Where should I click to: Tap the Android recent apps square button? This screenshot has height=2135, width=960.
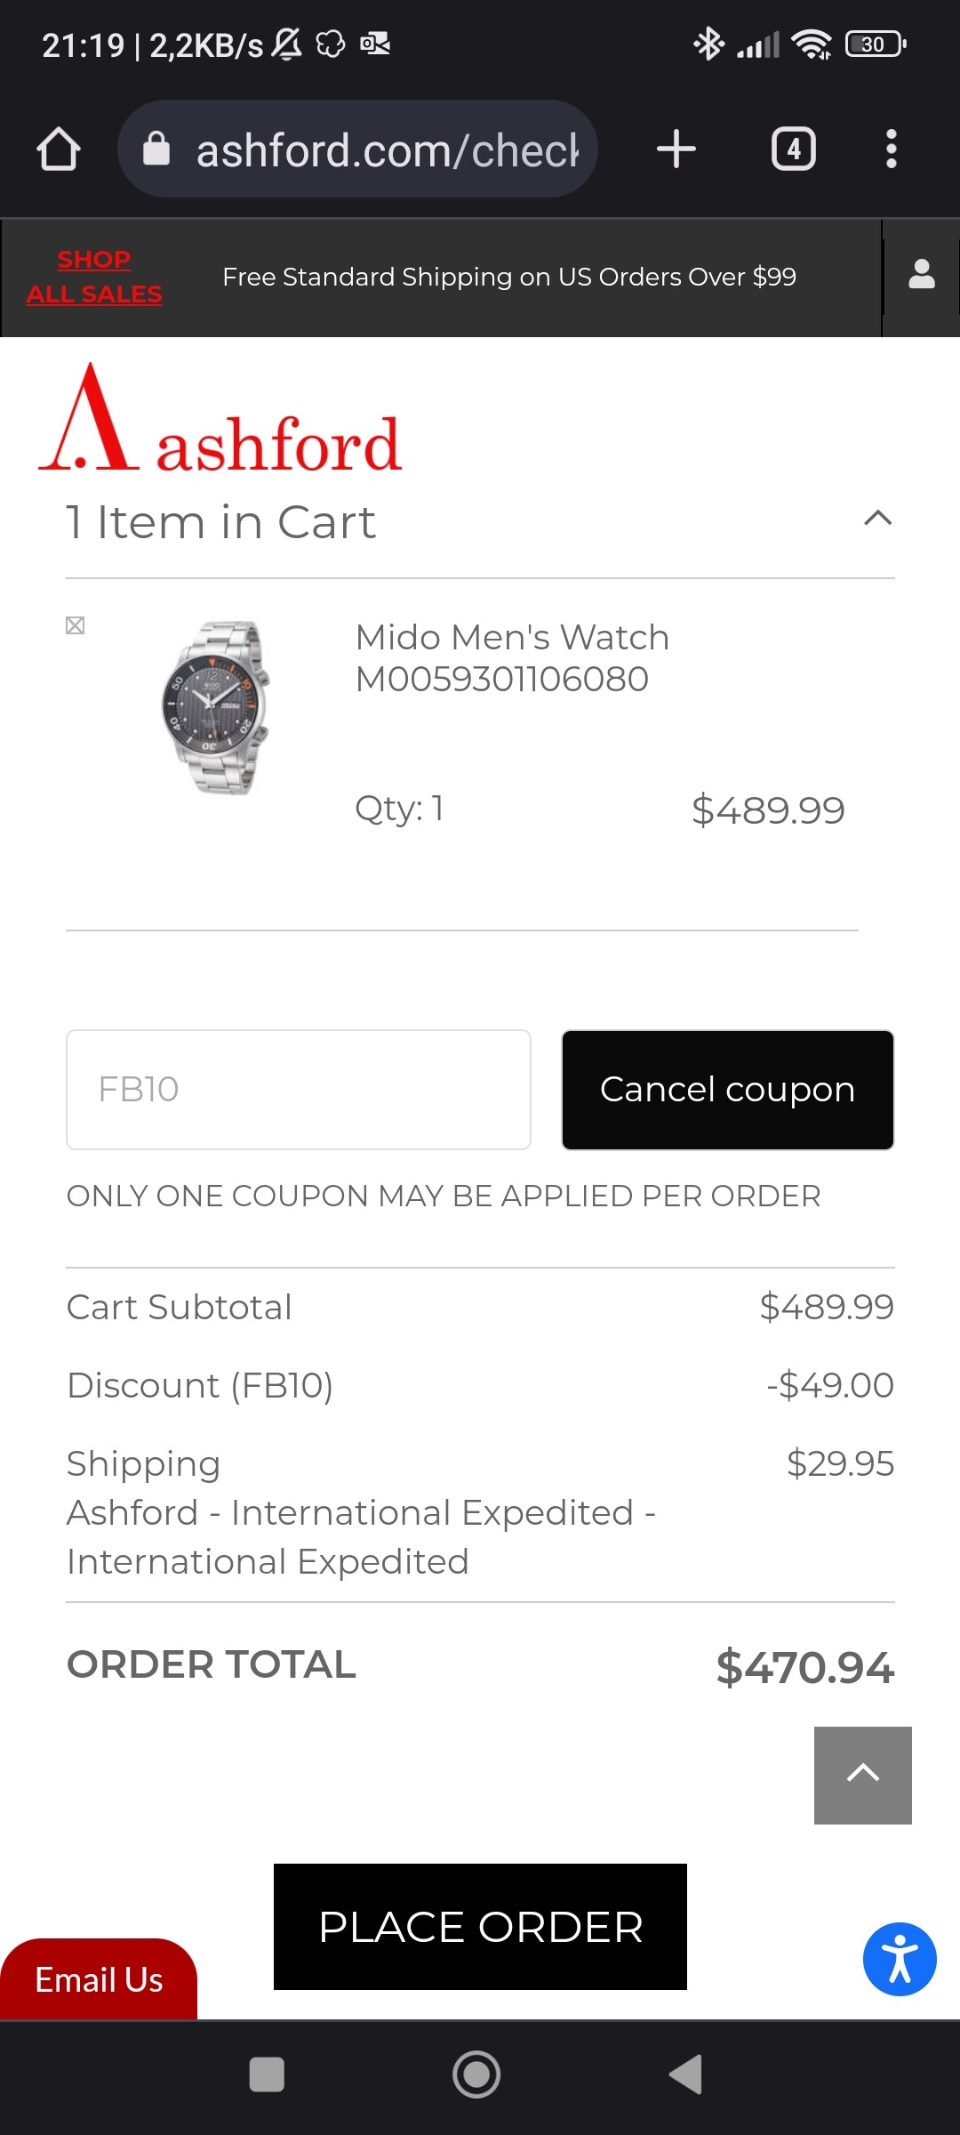[x=267, y=2075]
